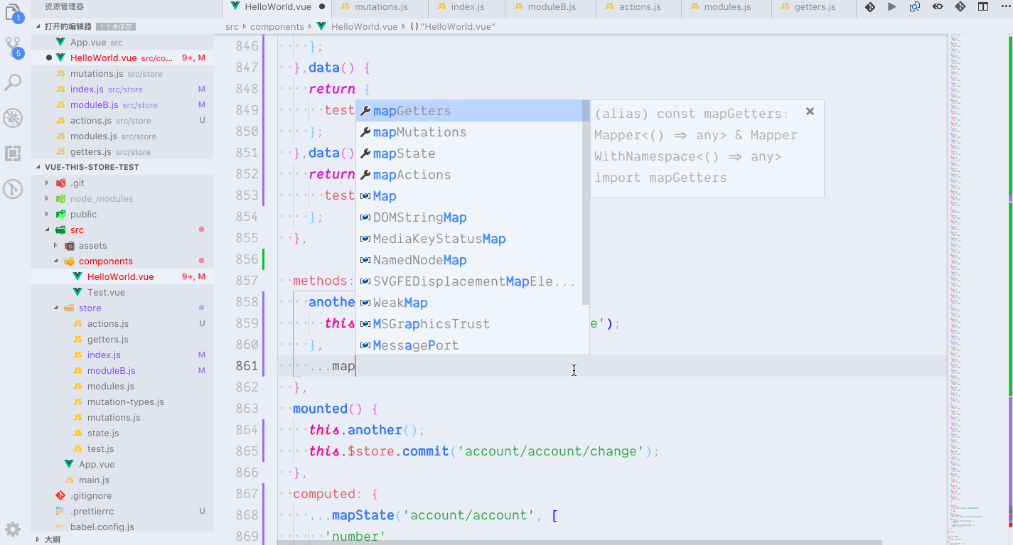The height and width of the screenshot is (545, 1013).
Task: Select the mapGetters autocomplete suggestion
Action: (469, 111)
